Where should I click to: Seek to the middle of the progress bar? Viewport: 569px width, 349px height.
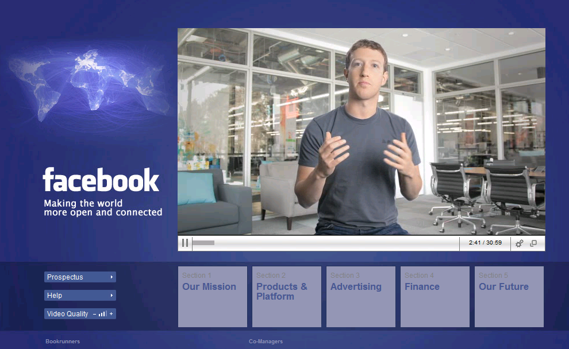[x=326, y=243]
